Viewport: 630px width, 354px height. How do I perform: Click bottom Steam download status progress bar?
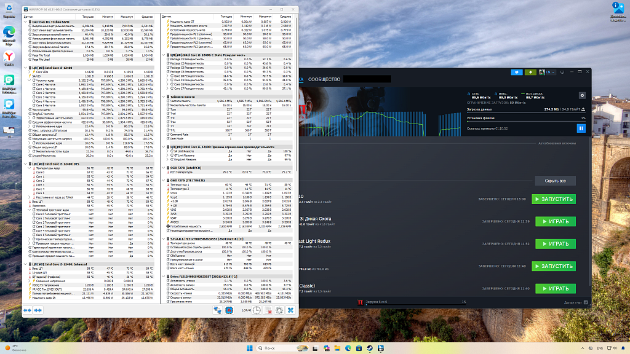click(416, 305)
